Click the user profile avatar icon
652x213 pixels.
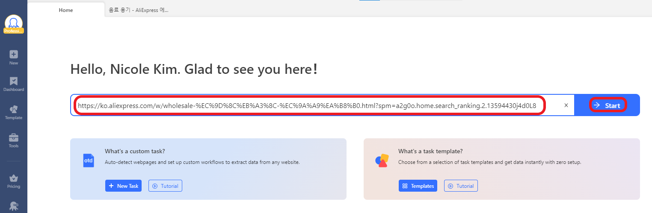14,23
